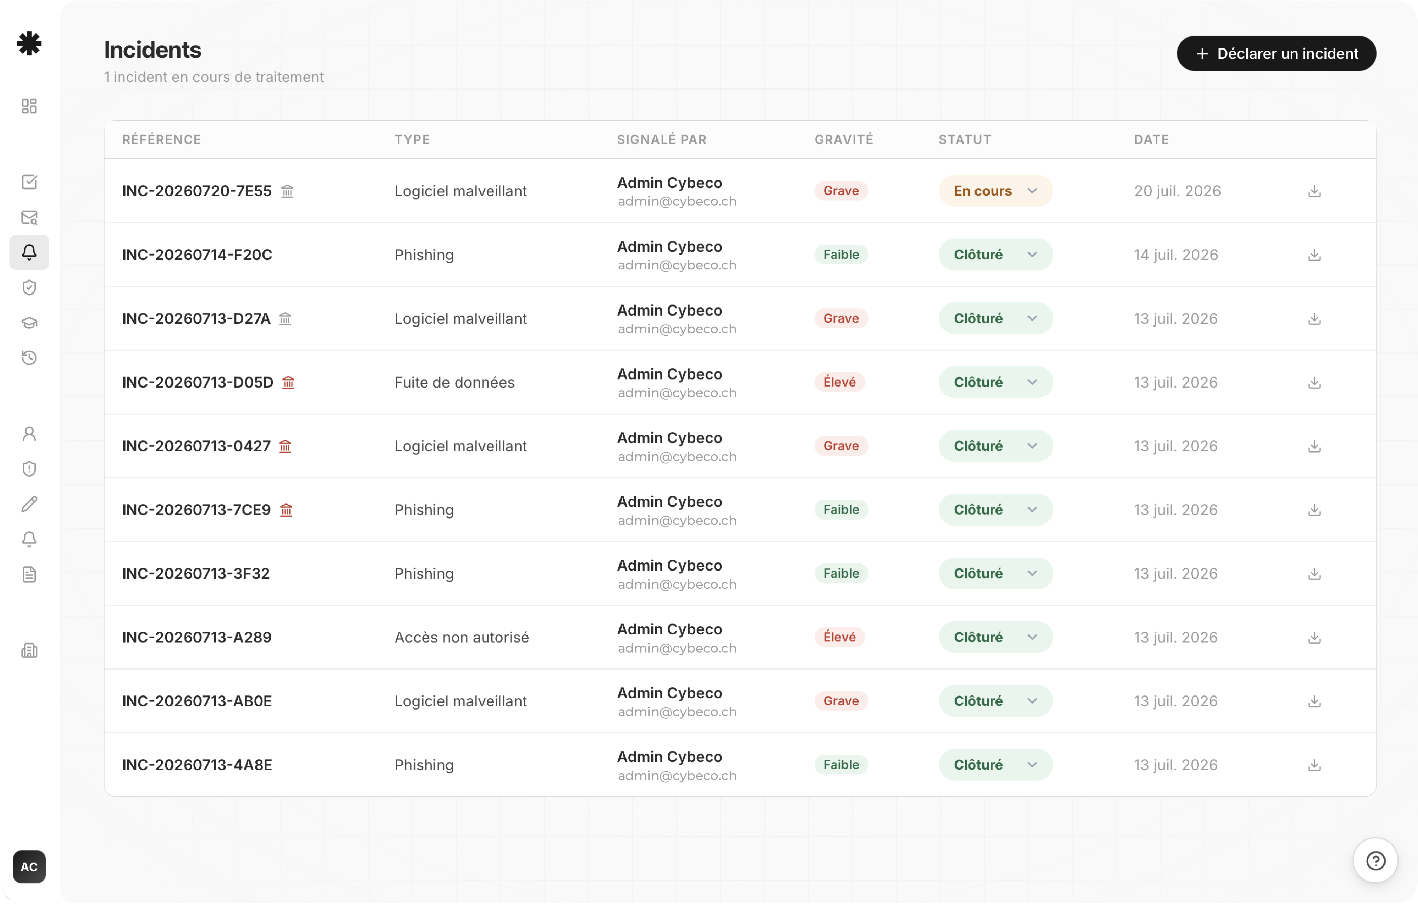Open incident reference INC-20260713-A289
This screenshot has width=1418, height=904.
pyautogui.click(x=197, y=637)
